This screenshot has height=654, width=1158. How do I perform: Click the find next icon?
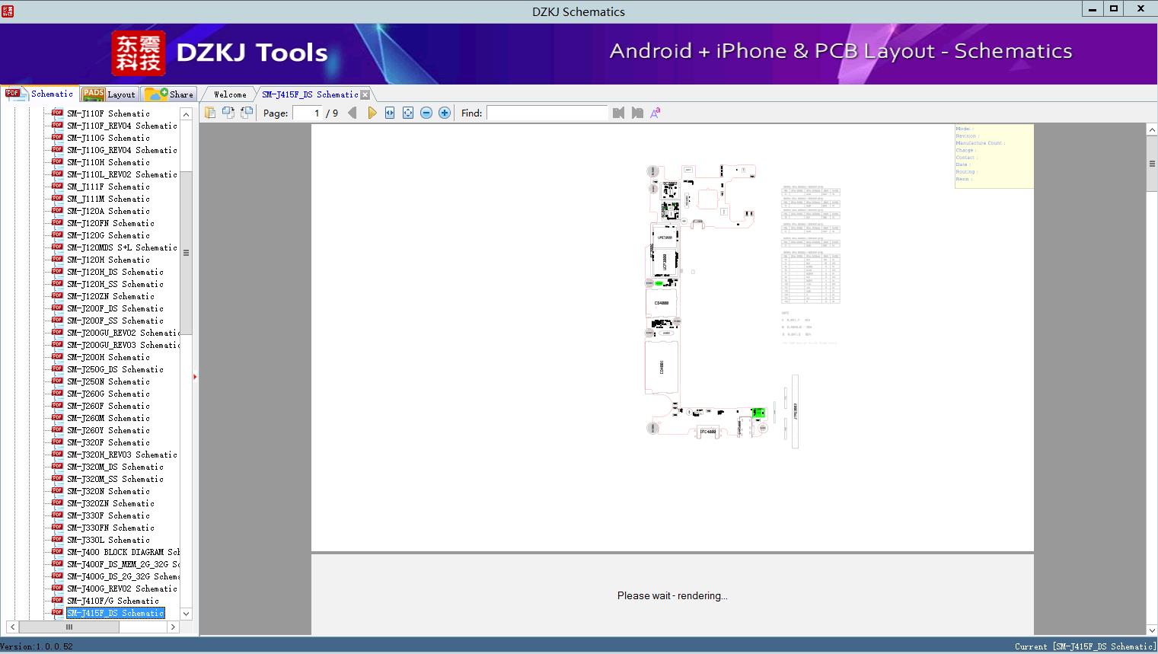(637, 113)
